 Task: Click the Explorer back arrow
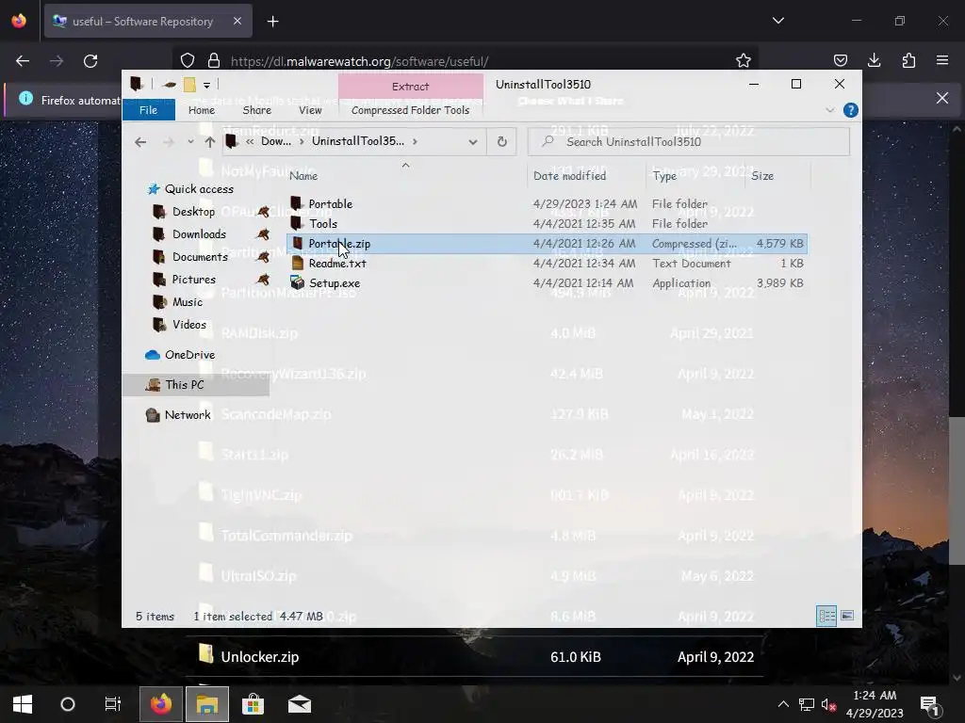click(x=140, y=142)
